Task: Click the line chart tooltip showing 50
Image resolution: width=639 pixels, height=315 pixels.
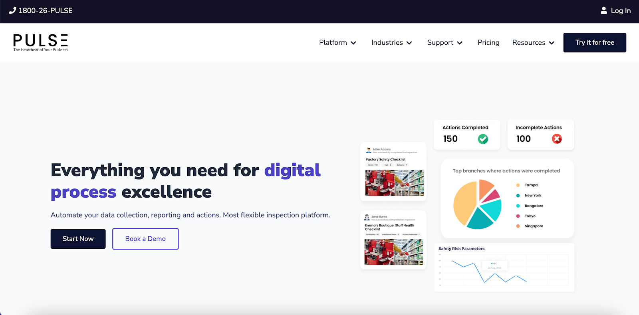Action: point(494,265)
